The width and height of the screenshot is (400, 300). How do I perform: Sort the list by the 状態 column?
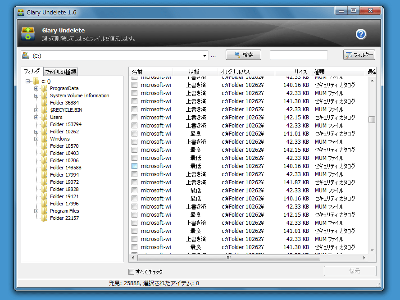pos(195,72)
